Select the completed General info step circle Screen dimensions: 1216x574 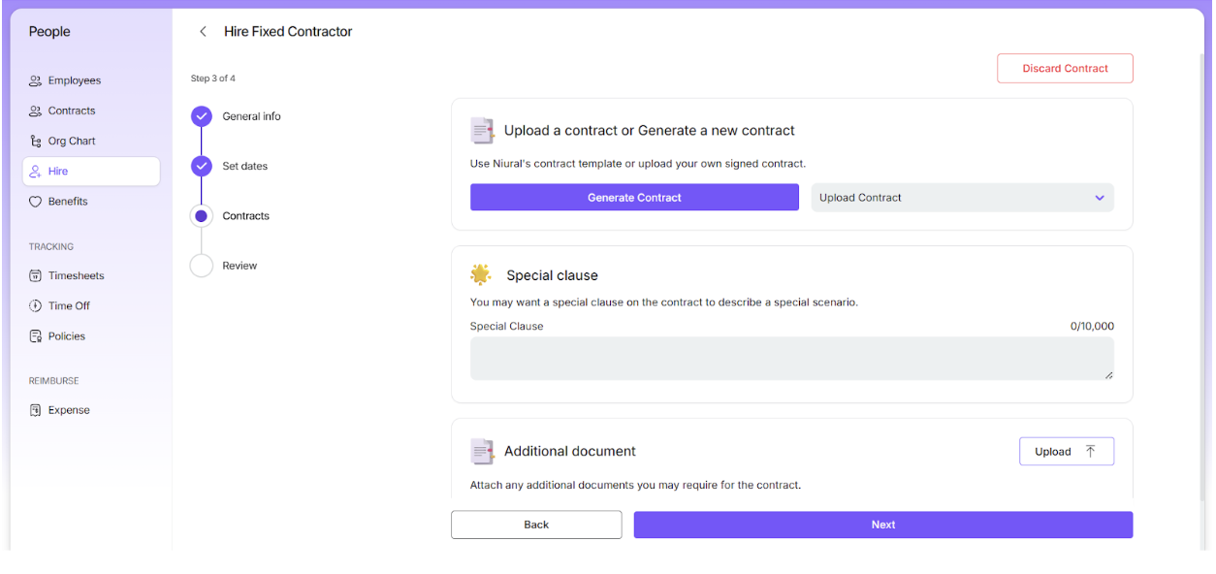click(x=201, y=116)
